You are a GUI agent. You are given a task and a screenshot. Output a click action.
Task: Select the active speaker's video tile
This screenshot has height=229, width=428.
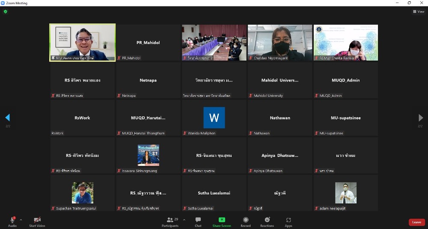pyautogui.click(x=83, y=43)
